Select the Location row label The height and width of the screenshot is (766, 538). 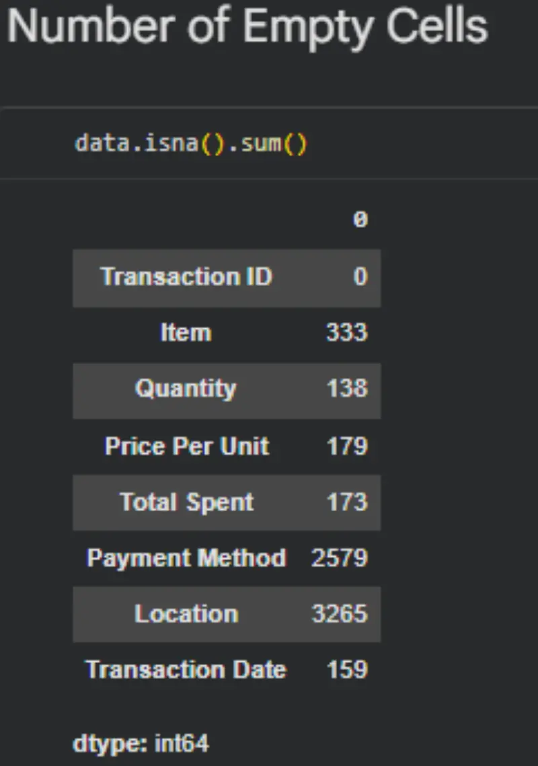(186, 614)
